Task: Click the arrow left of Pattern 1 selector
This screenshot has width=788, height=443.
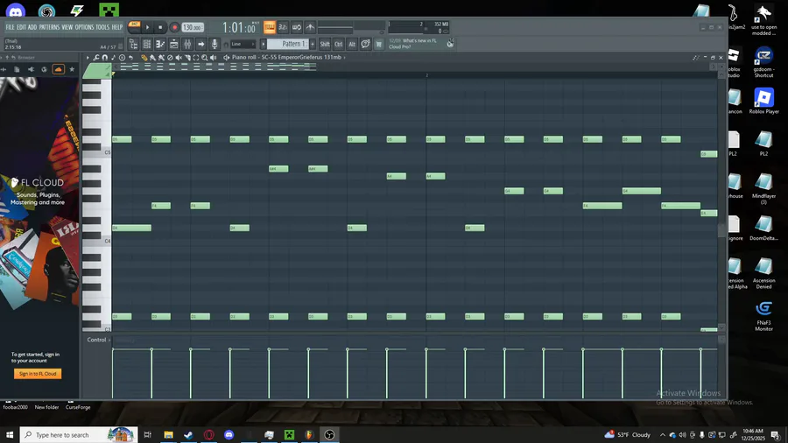Action: point(263,44)
